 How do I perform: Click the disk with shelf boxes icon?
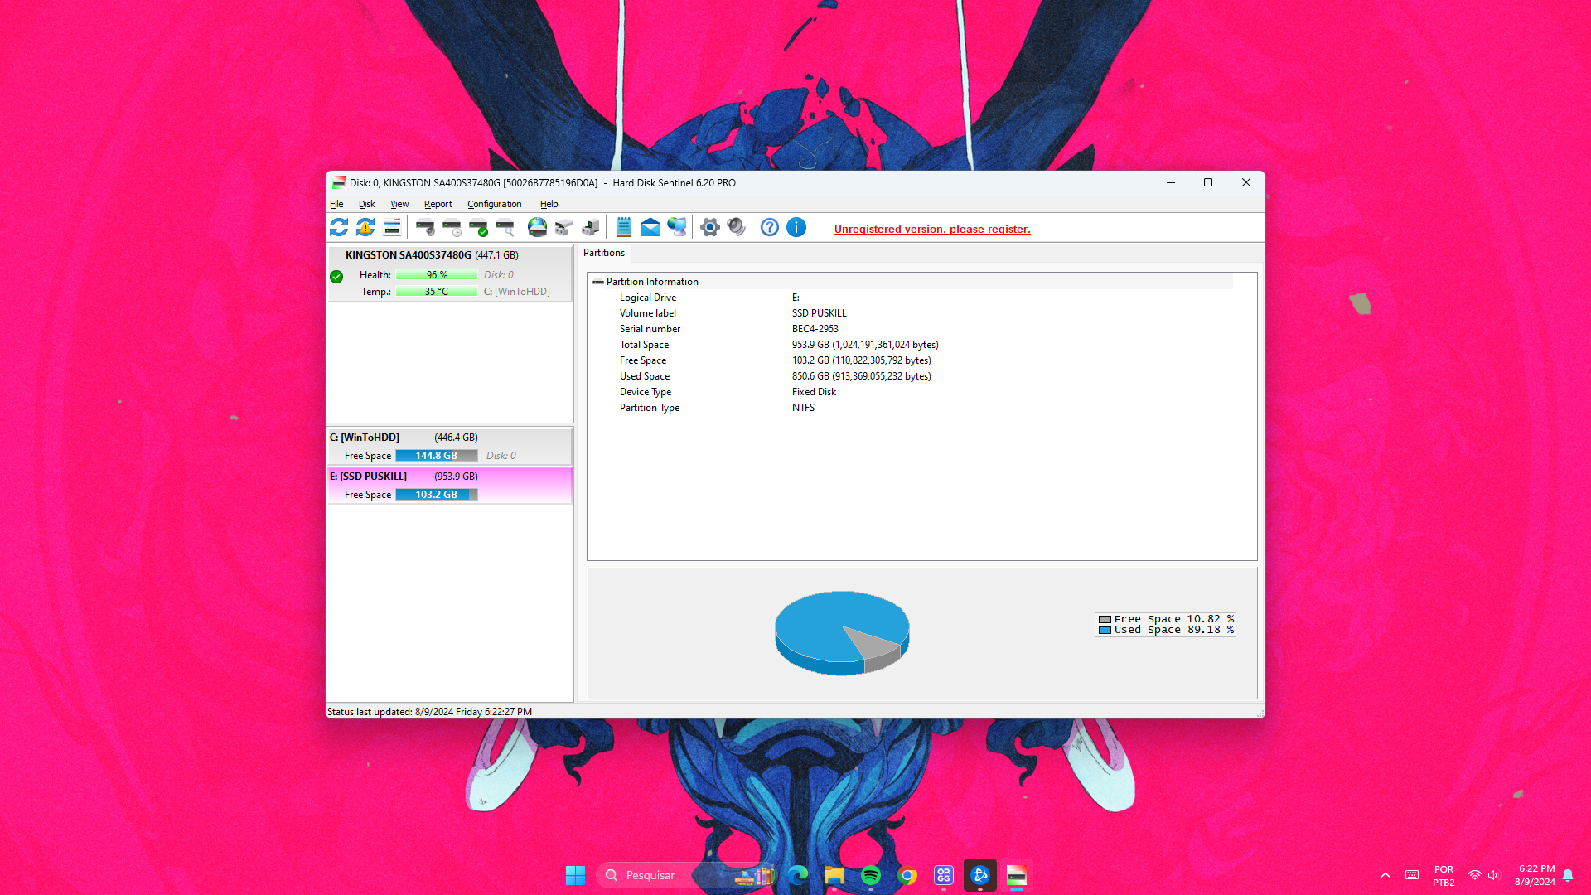[564, 227]
